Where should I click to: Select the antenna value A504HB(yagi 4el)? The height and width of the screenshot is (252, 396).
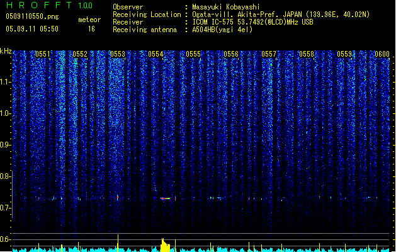tap(222, 30)
